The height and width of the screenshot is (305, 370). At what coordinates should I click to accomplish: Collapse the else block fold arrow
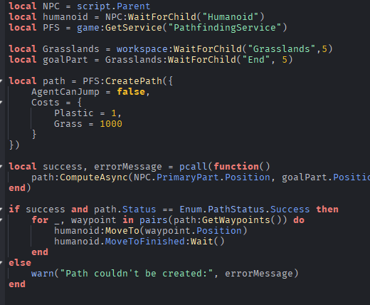tap(1, 263)
